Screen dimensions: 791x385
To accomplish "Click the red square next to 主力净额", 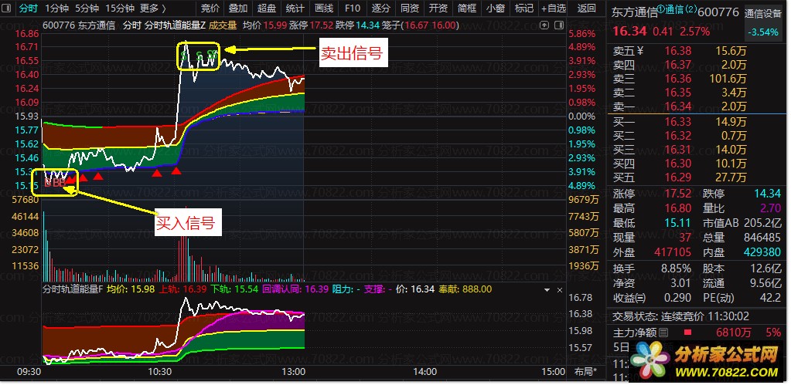I will (687, 333).
